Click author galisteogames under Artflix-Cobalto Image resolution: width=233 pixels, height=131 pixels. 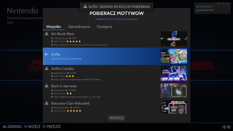pos(60,73)
